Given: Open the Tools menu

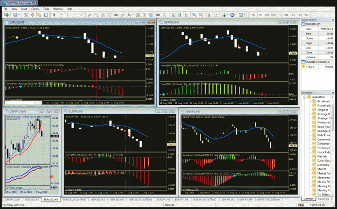Looking at the screenshot, I should 46,9.
